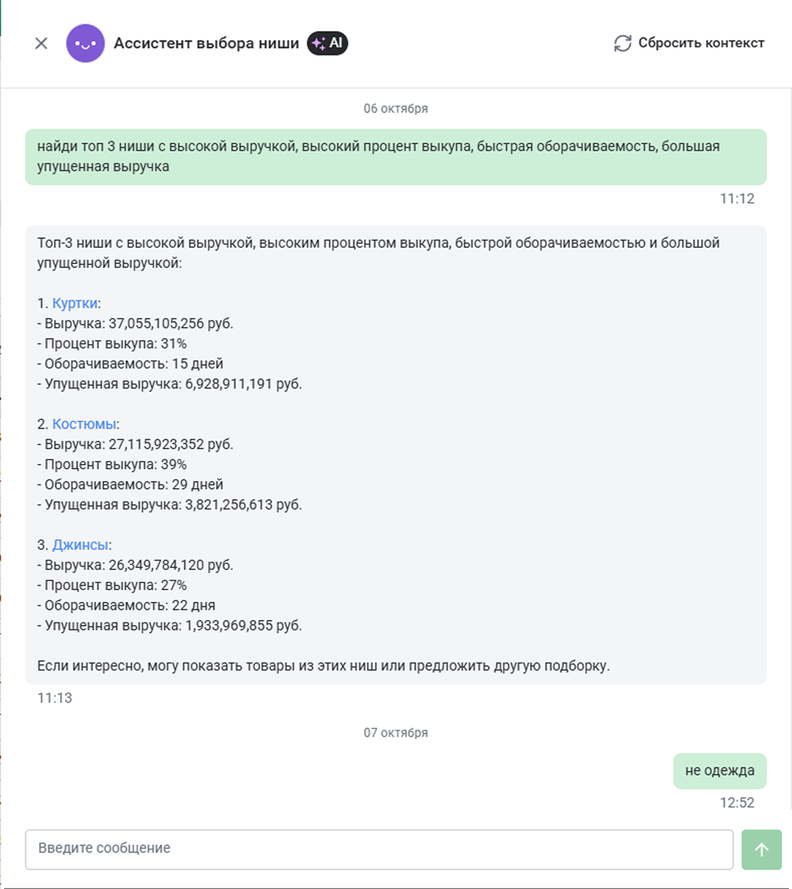Click the 11:12 message timestamp
Image resolution: width=792 pixels, height=889 pixels.
tap(737, 199)
